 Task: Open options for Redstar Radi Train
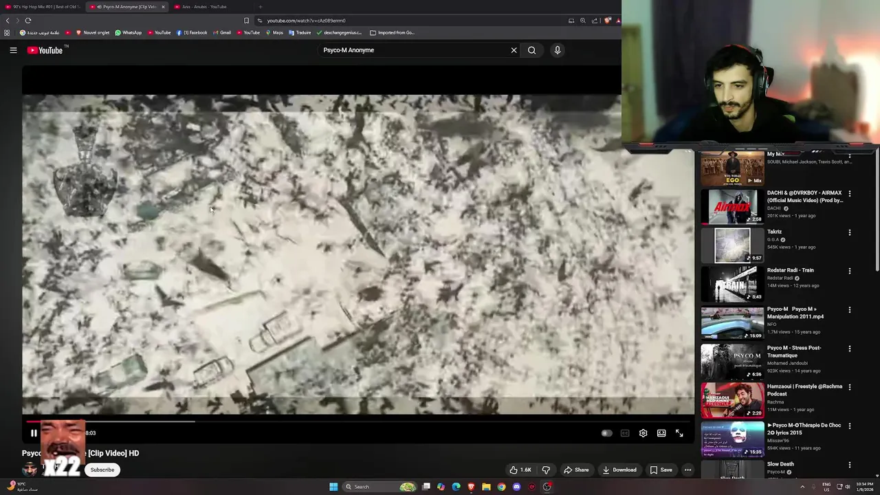(850, 271)
